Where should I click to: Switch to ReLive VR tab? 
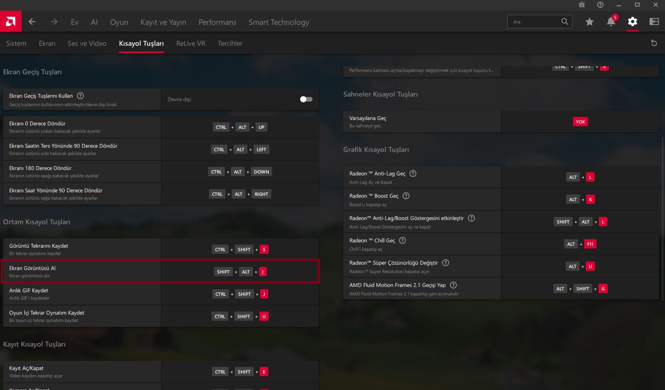[x=190, y=43]
